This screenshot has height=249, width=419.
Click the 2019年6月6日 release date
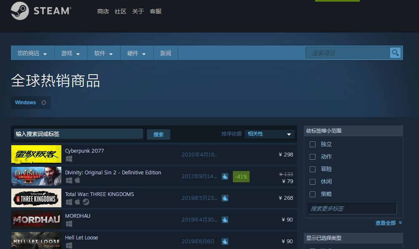click(x=198, y=241)
